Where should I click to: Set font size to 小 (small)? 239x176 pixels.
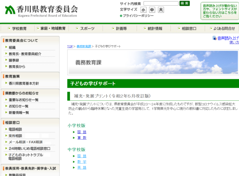(143, 10)
